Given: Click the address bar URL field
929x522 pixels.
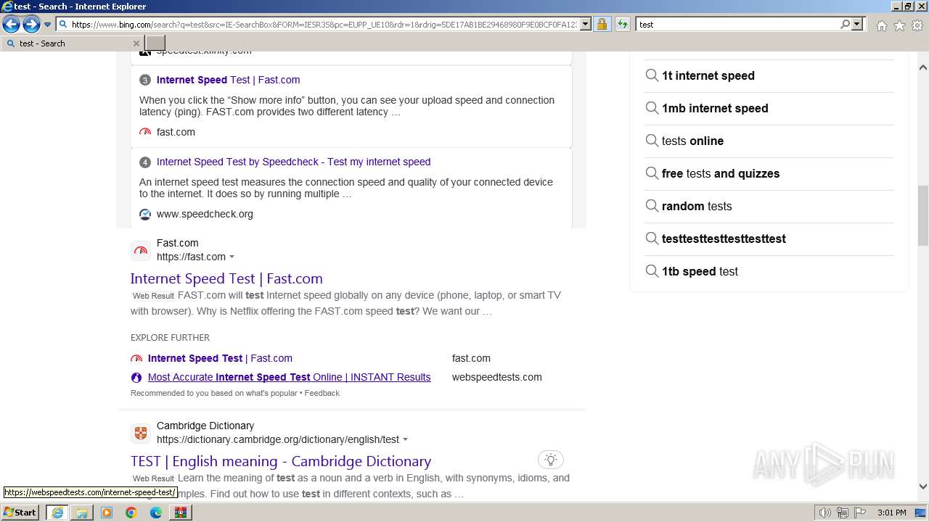Looking at the screenshot, I should tap(324, 25).
